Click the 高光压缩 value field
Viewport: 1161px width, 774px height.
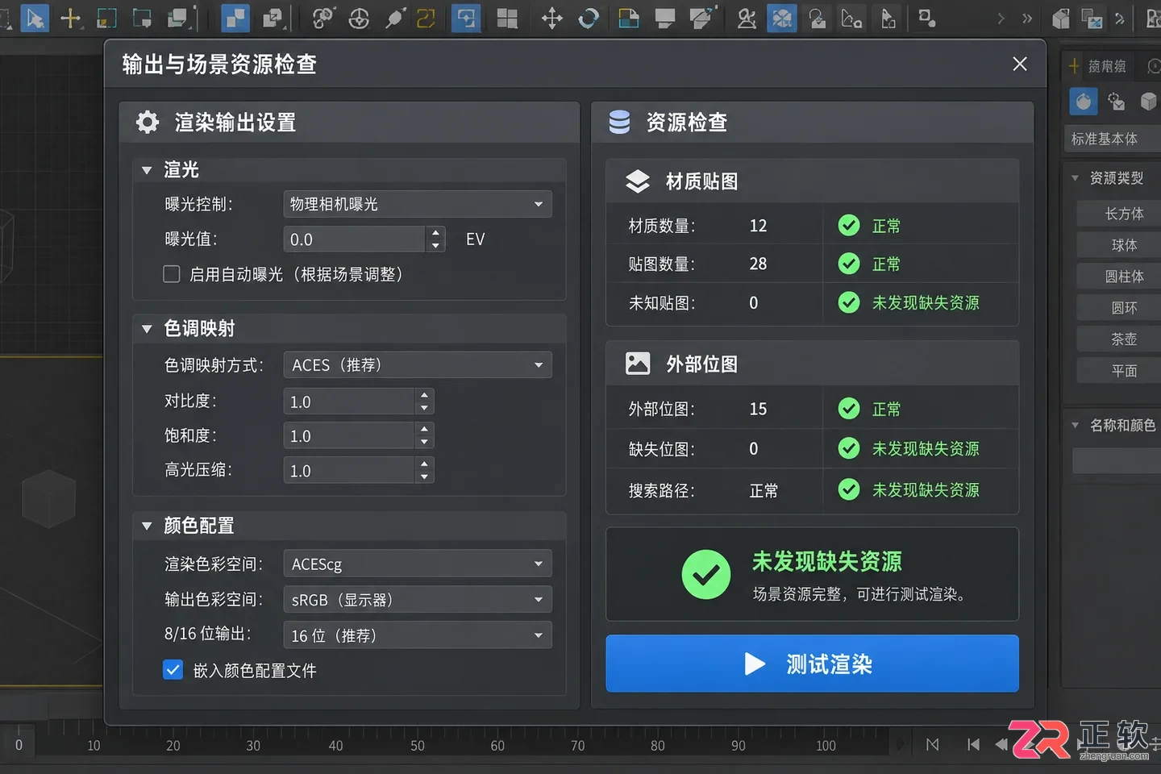(348, 470)
